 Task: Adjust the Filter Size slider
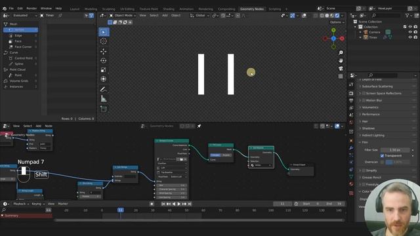point(395,150)
